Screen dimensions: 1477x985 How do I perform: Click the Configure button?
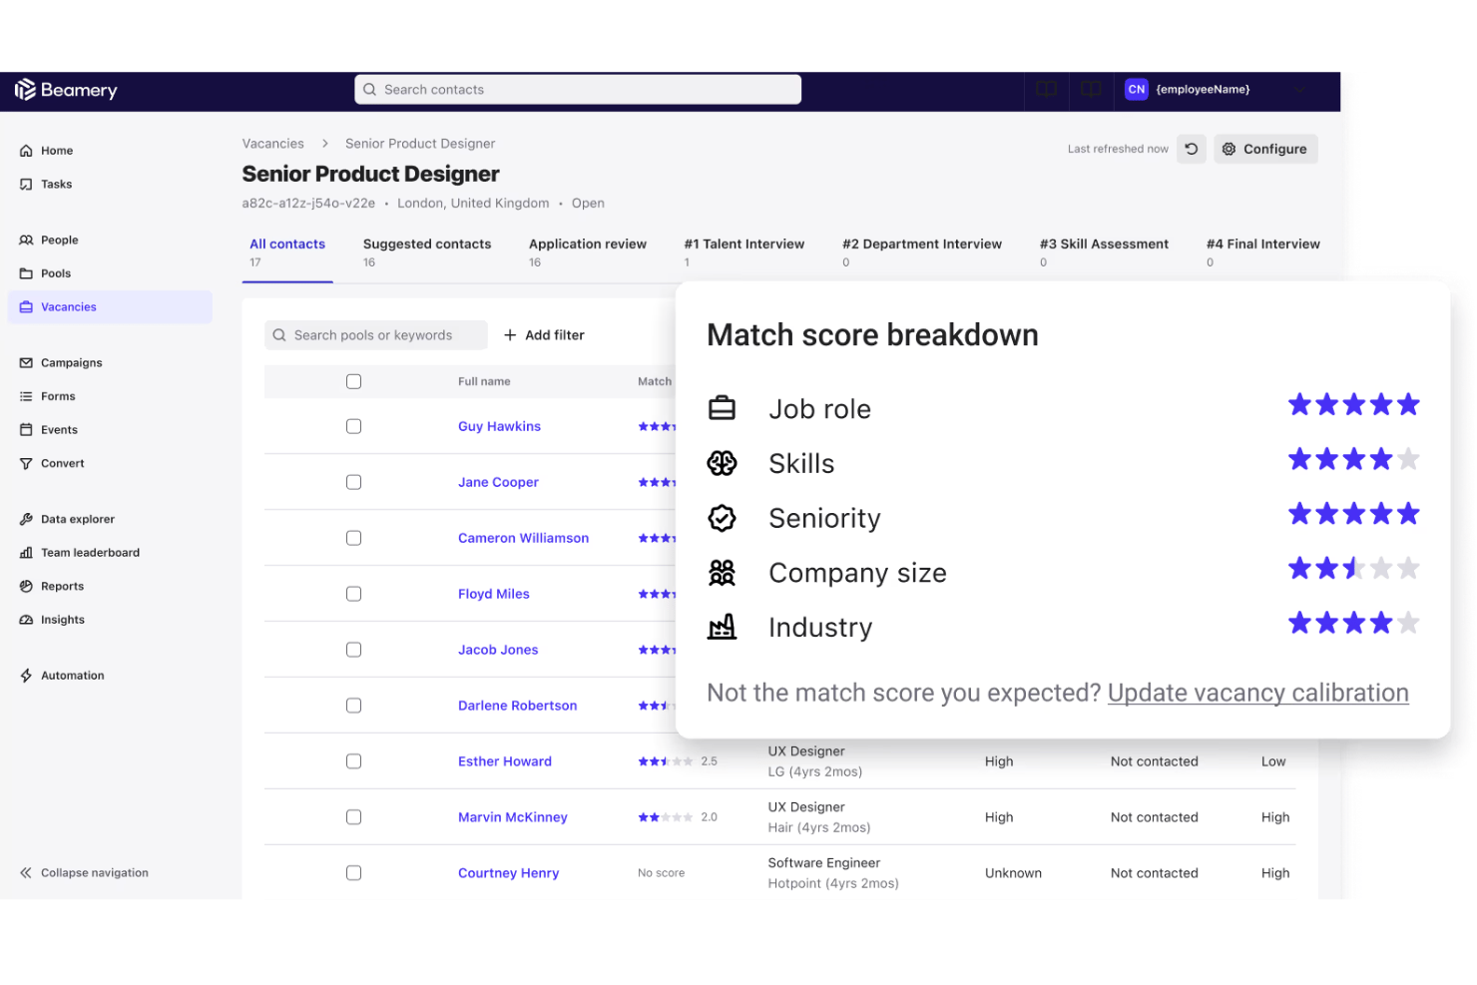pos(1265,150)
